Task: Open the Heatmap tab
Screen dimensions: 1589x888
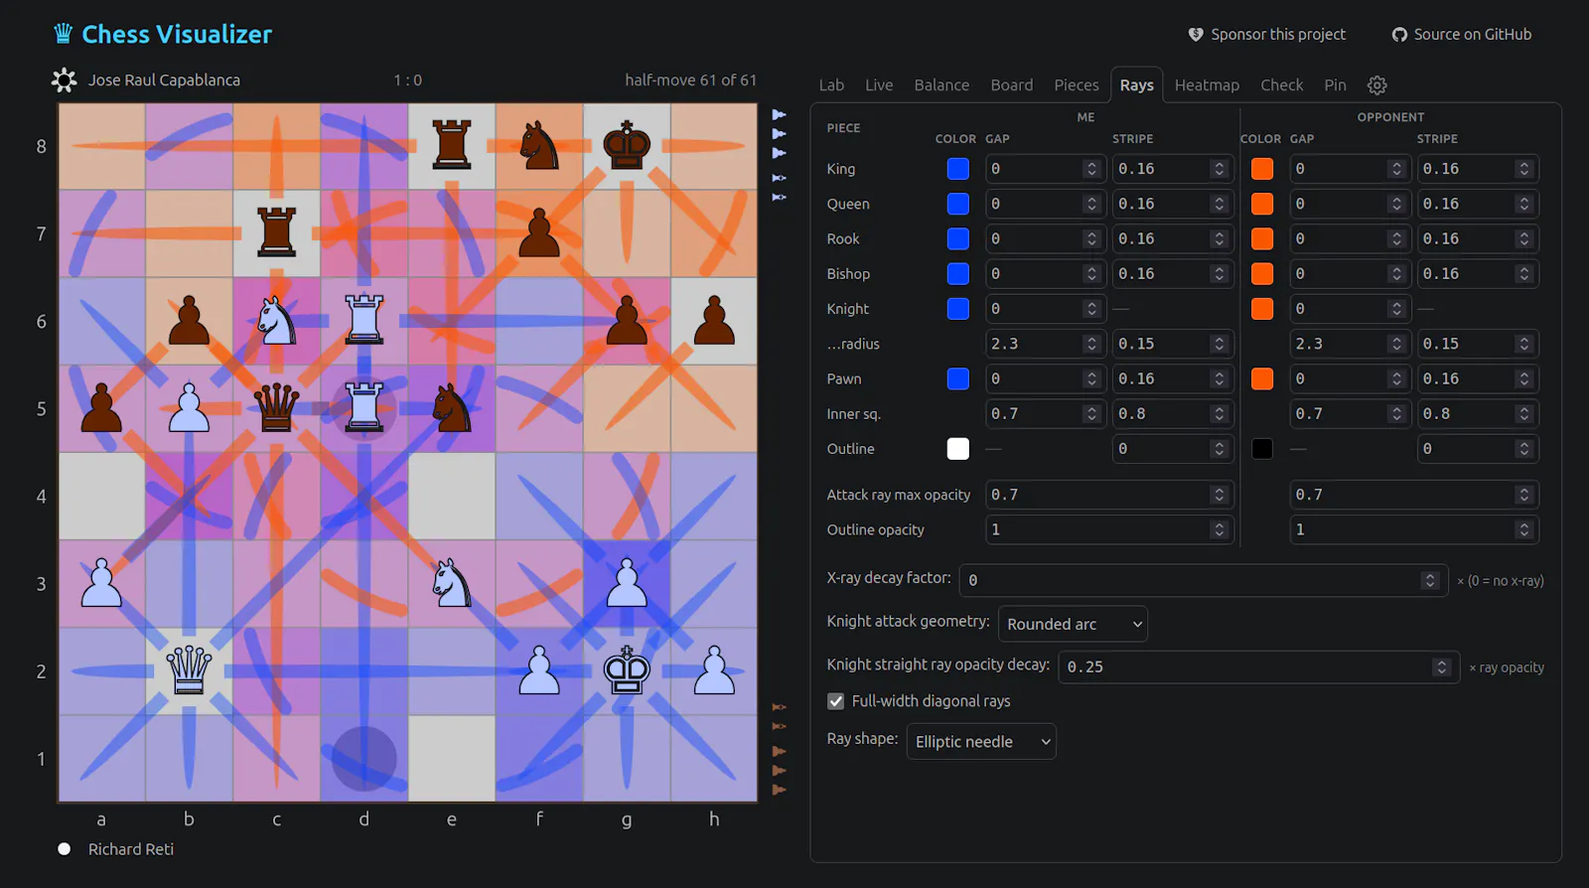Action: pyautogui.click(x=1207, y=85)
